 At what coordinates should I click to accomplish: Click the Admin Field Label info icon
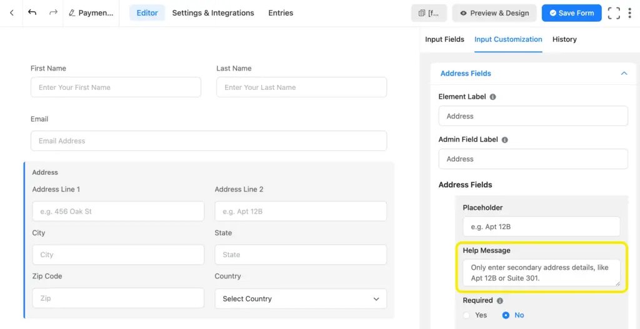505,140
